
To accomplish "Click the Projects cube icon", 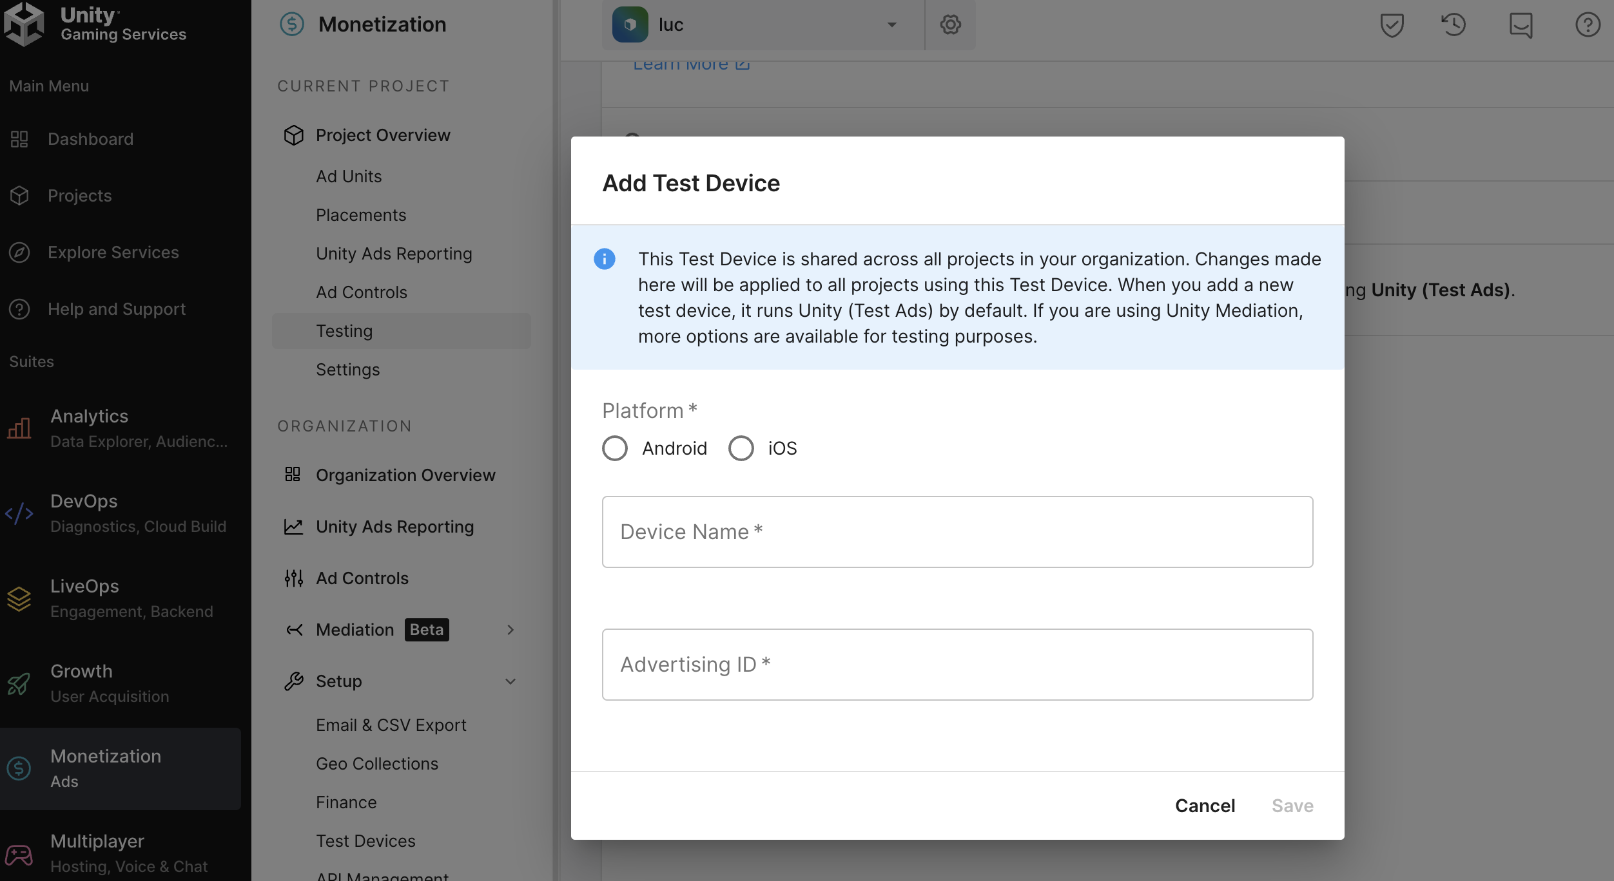I will pos(19,196).
